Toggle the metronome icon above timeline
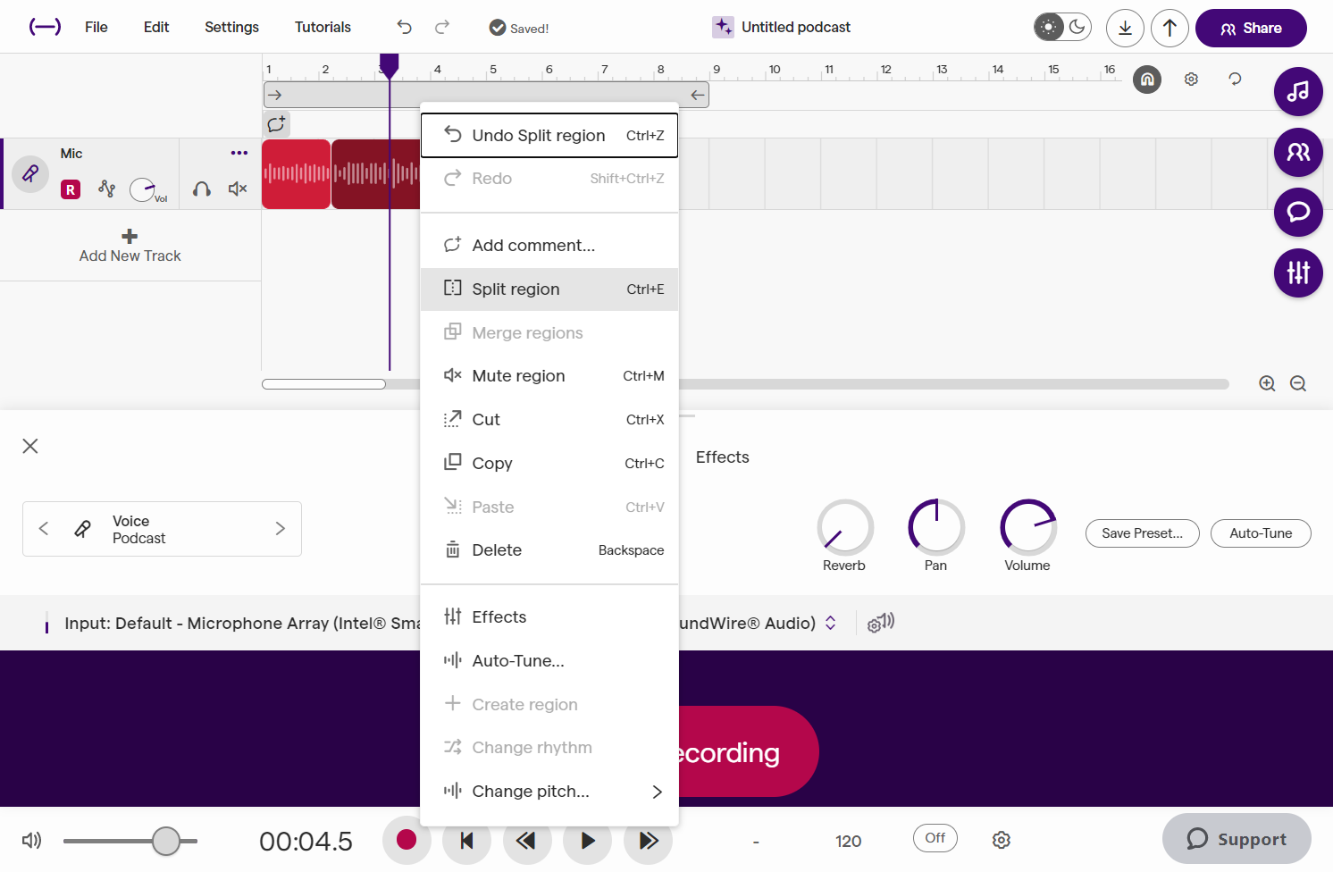 (1147, 80)
